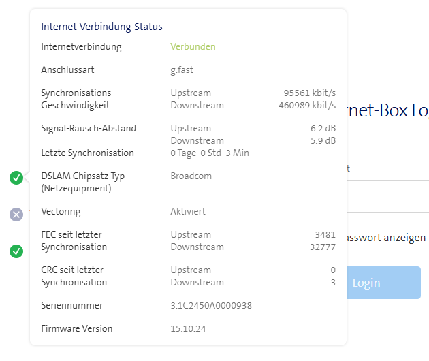Click the 'Internet-Verbindung-Status' popup title

[x=101, y=27]
